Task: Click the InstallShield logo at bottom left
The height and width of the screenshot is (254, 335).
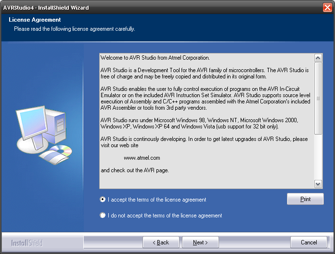Action: click(27, 243)
